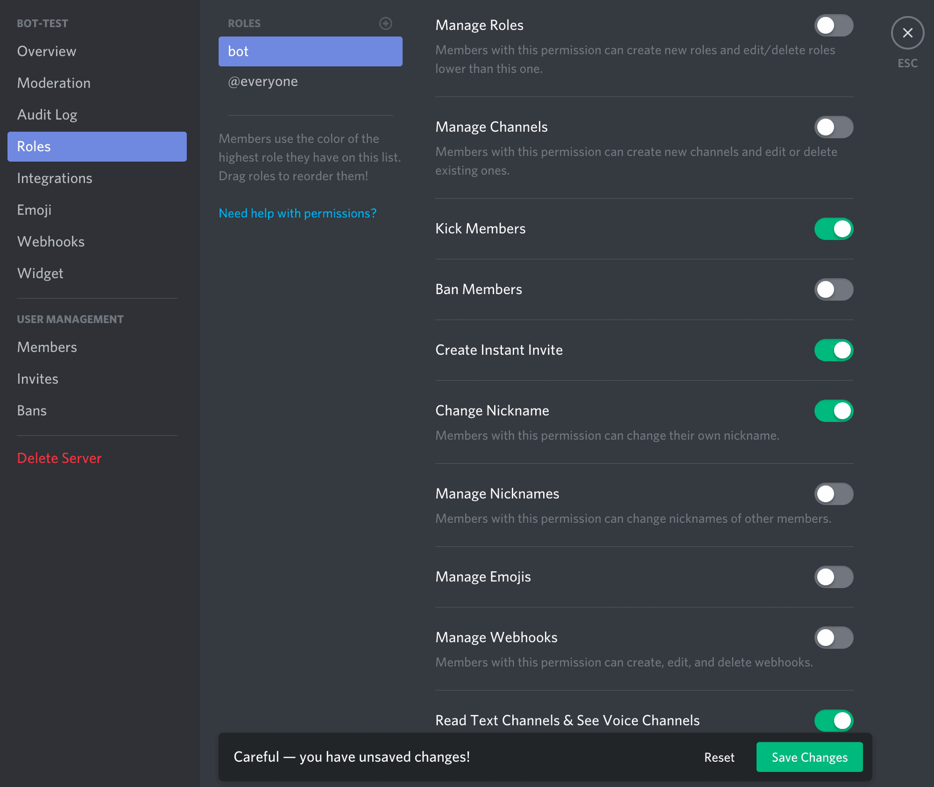Enable the Ban Members permission
934x787 pixels.
tap(834, 289)
